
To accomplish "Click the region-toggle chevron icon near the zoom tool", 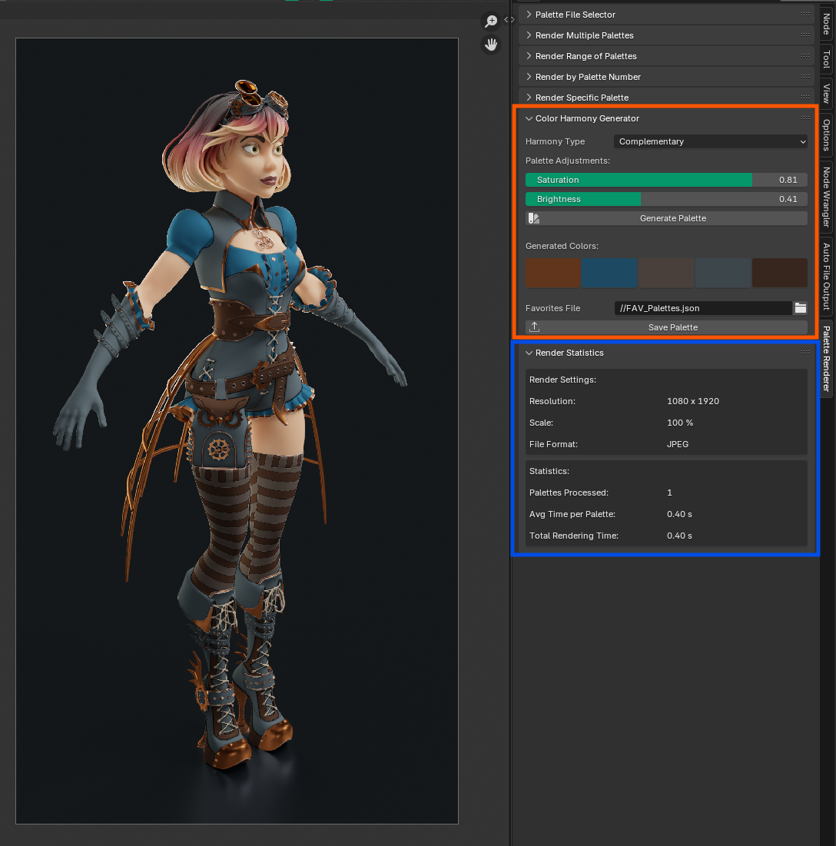I will [x=509, y=21].
